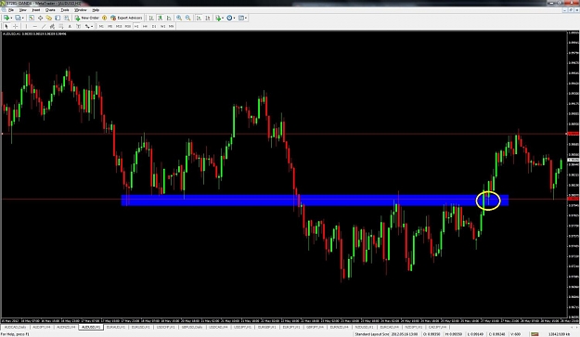Open the Strategy Tester
Viewport: 580px width, 337px height.
click(x=67, y=18)
